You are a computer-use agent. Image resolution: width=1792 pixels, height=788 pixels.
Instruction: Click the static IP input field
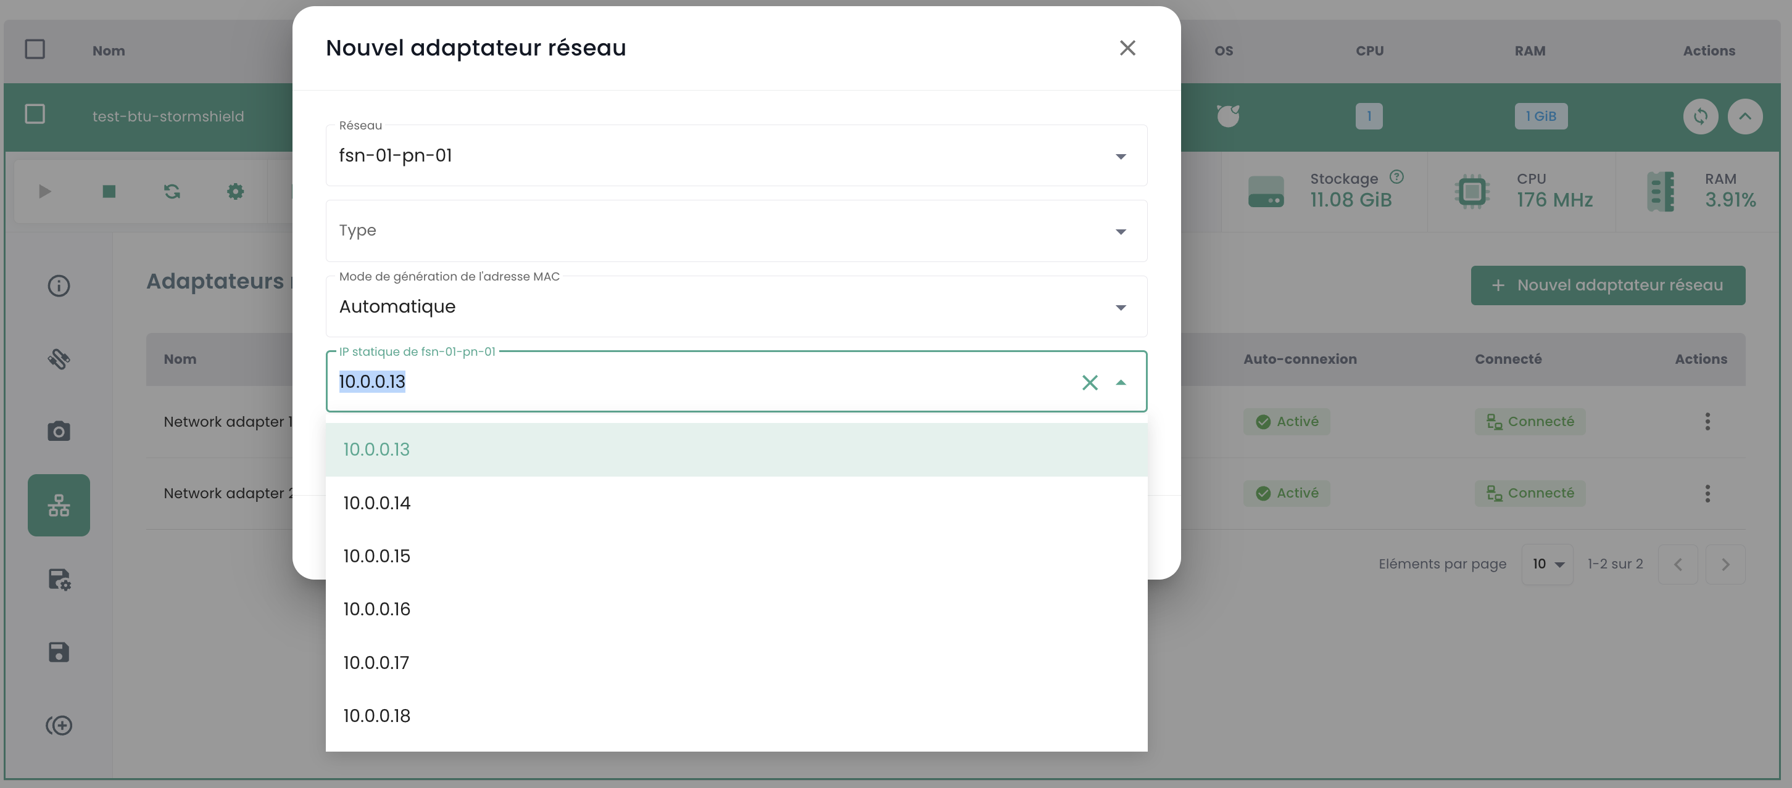tap(695, 382)
